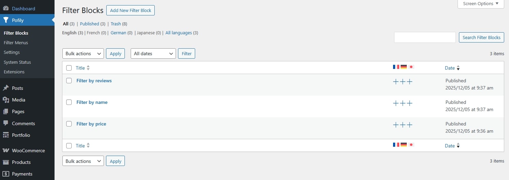Add French translation for Filter by reviews
This screenshot has height=180, width=509.
click(x=396, y=82)
